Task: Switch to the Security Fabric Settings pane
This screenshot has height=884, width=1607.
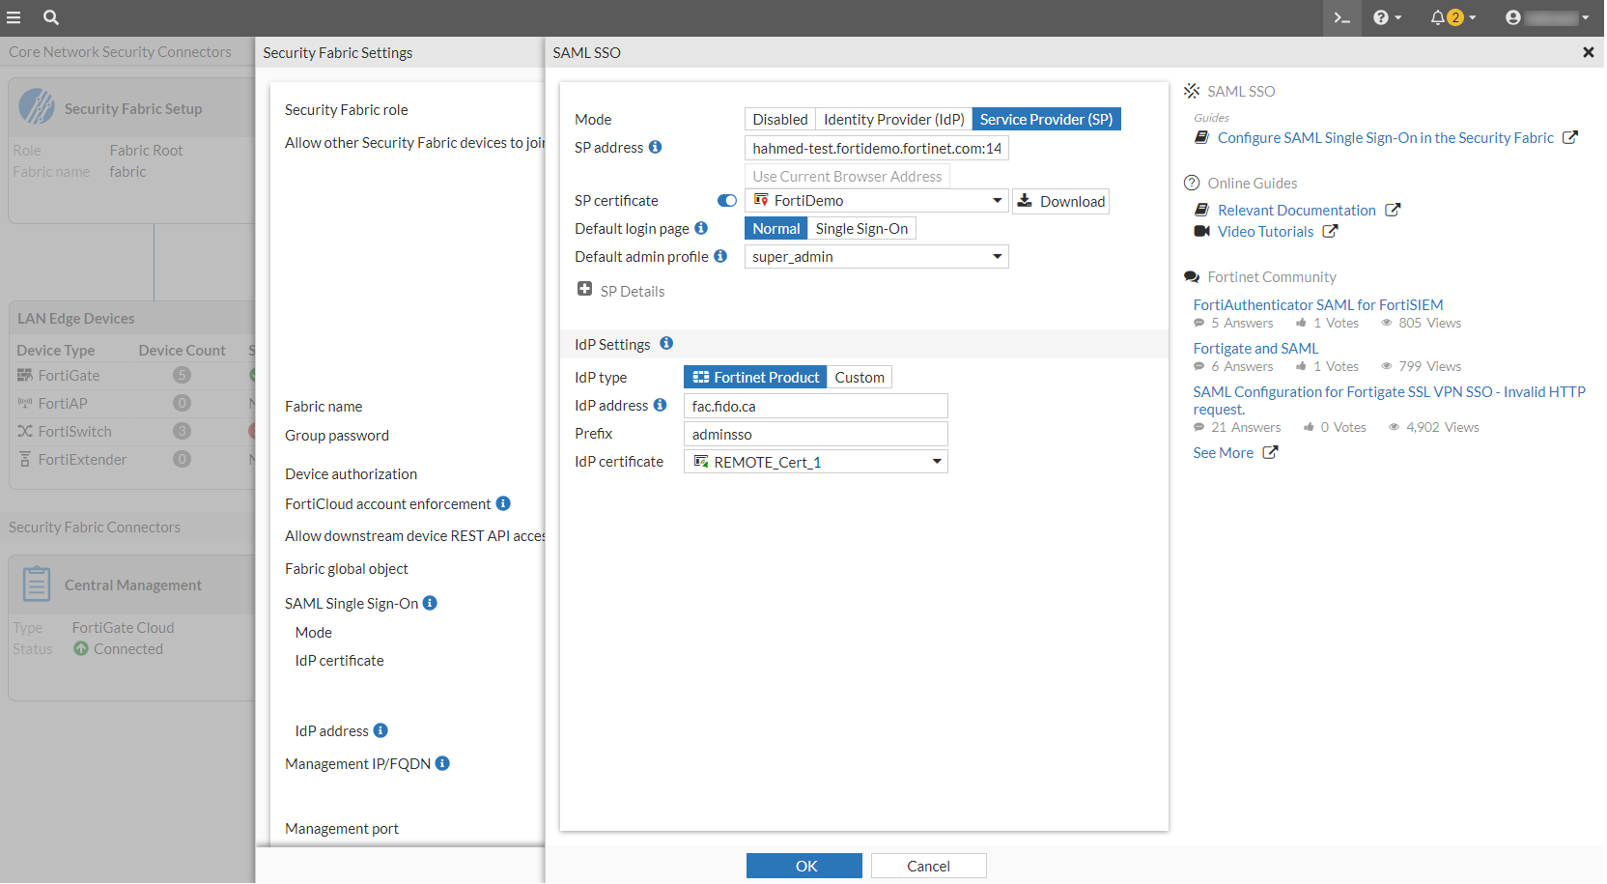Action: point(338,52)
